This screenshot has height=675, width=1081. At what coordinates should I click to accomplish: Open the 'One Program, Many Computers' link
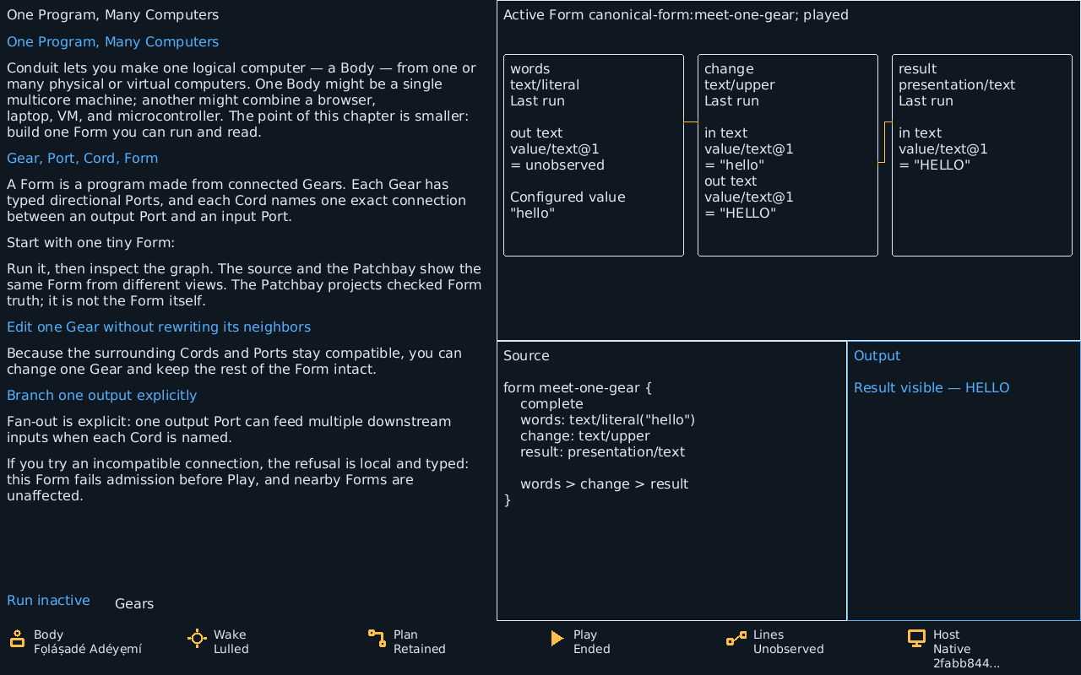(112, 42)
